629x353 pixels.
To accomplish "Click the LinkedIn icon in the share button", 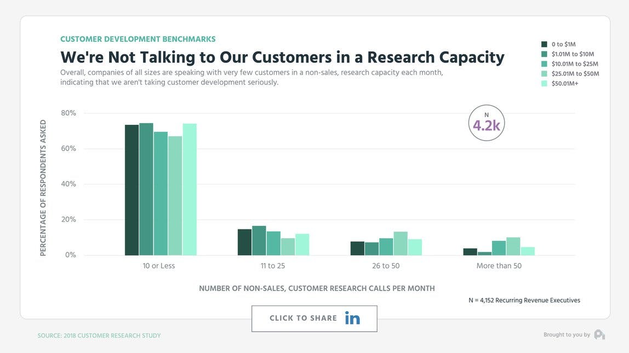I will [352, 318].
